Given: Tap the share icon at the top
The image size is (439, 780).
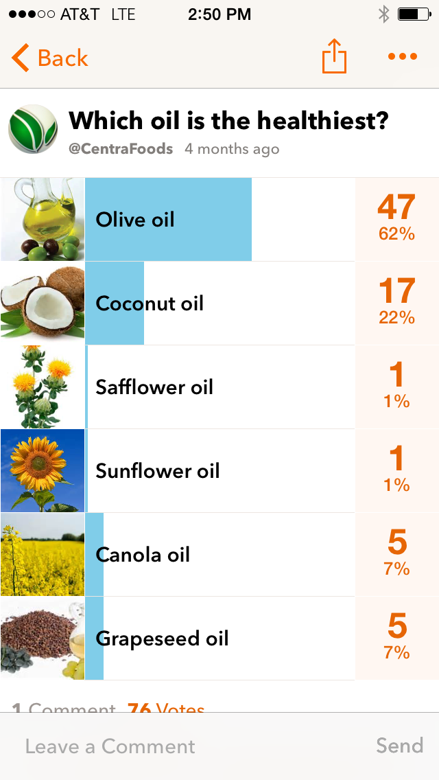Looking at the screenshot, I should (334, 56).
